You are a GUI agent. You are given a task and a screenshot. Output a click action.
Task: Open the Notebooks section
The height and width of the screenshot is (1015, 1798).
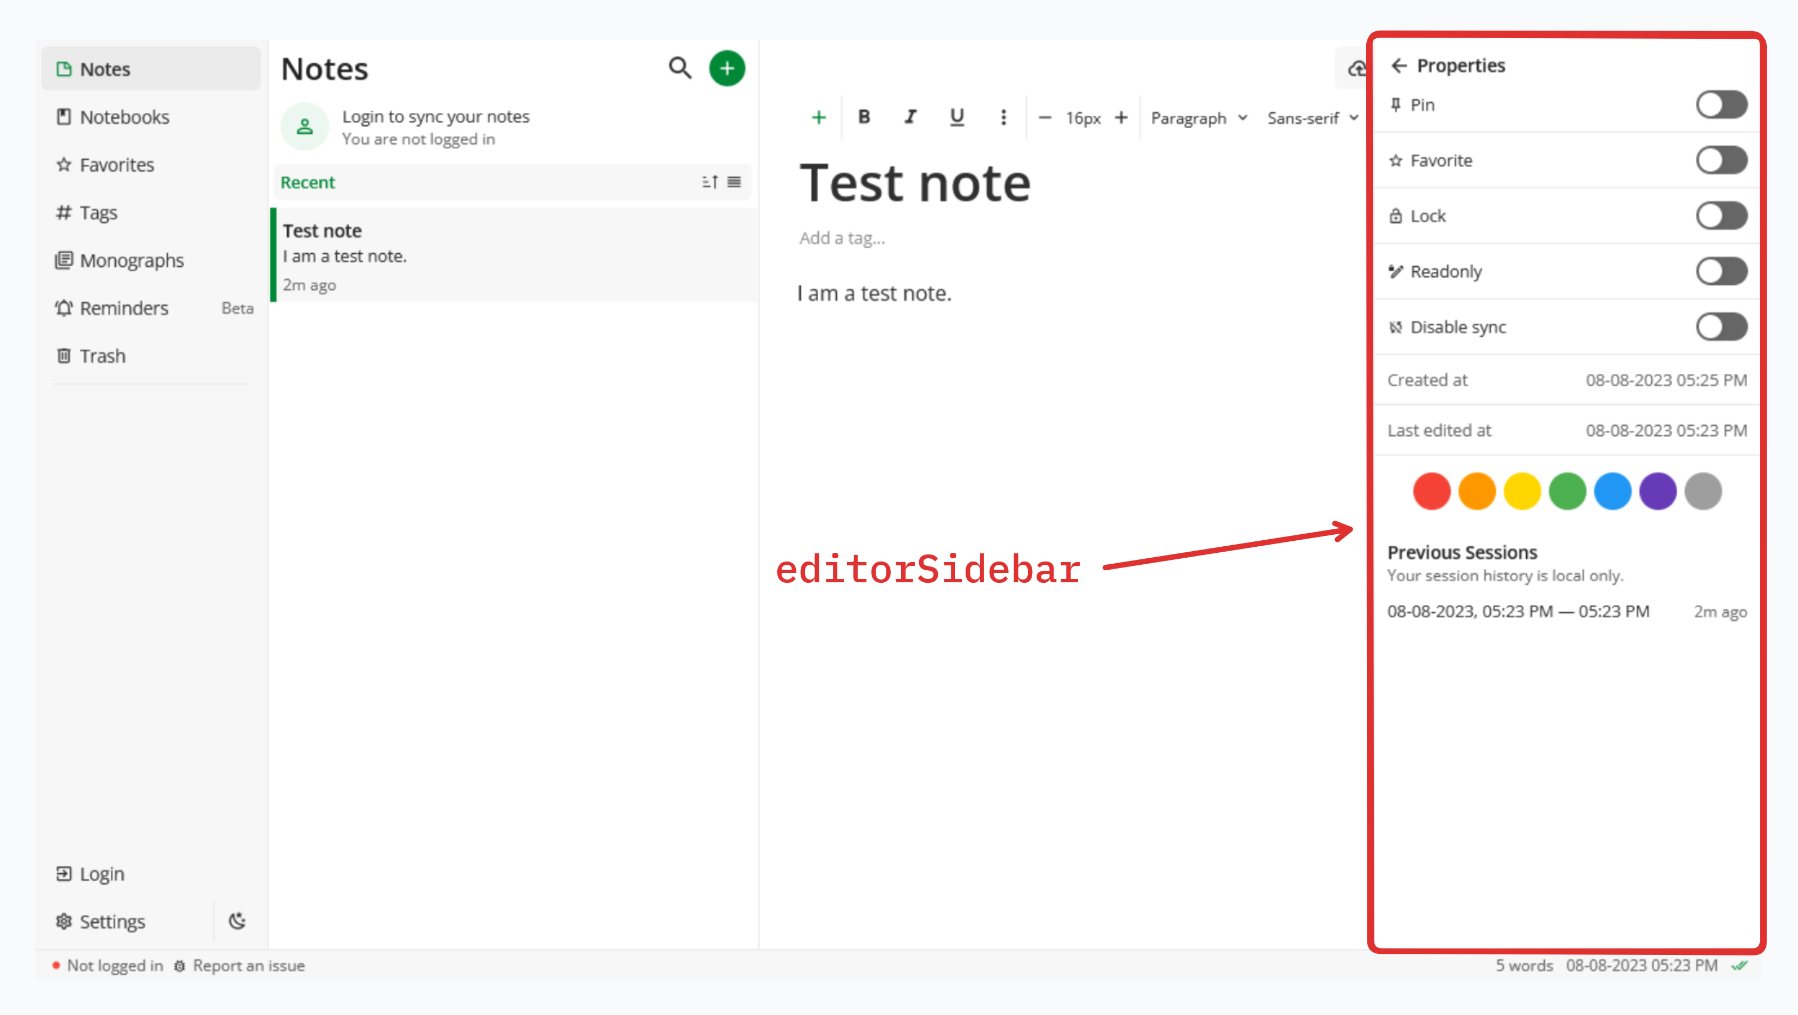(x=124, y=117)
